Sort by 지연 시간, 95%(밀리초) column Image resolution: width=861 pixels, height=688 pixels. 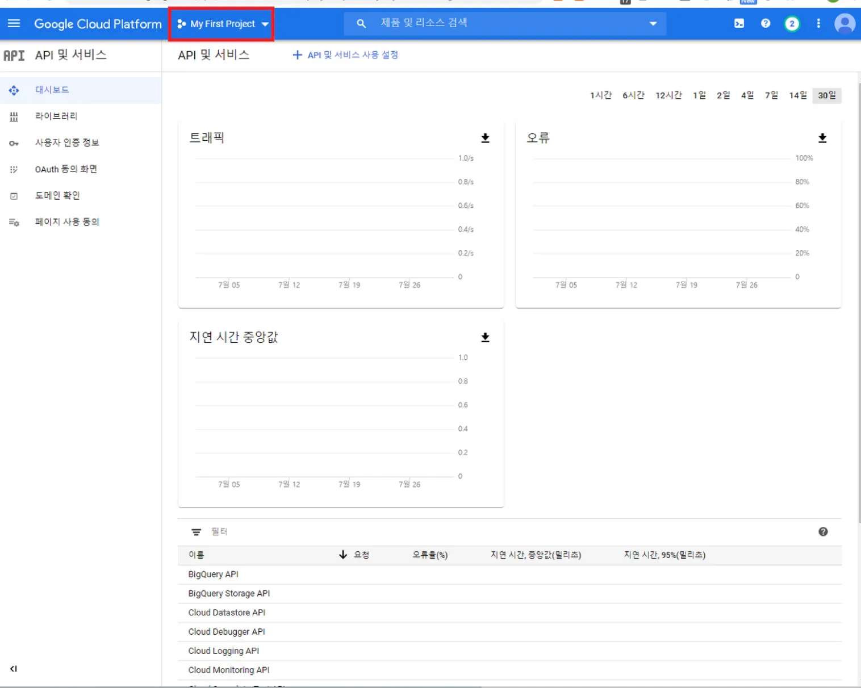coord(664,555)
